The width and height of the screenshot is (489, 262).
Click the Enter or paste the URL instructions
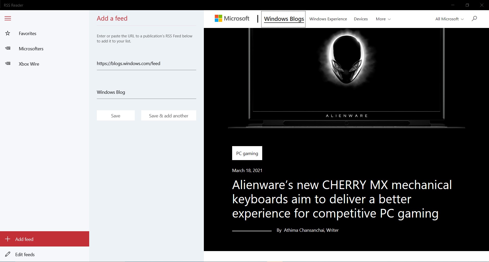144,39
